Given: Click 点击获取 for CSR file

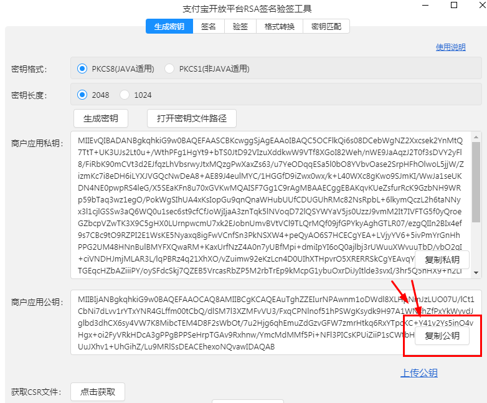Looking at the screenshot, I should tap(98, 392).
